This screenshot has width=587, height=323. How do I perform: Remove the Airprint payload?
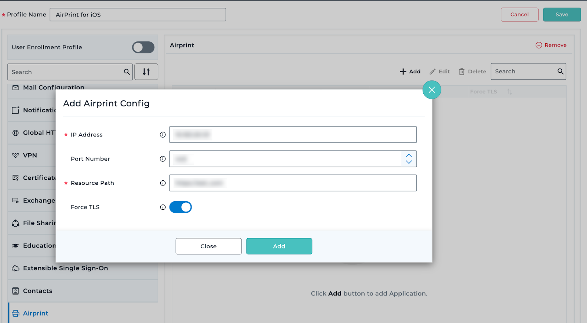pyautogui.click(x=551, y=45)
